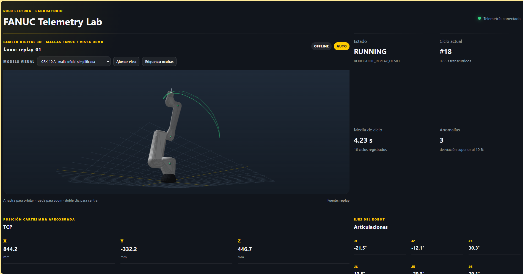Viewport: 523px width, 274px height.
Task: Click the TCP Y value -332.2
Action: coord(129,249)
